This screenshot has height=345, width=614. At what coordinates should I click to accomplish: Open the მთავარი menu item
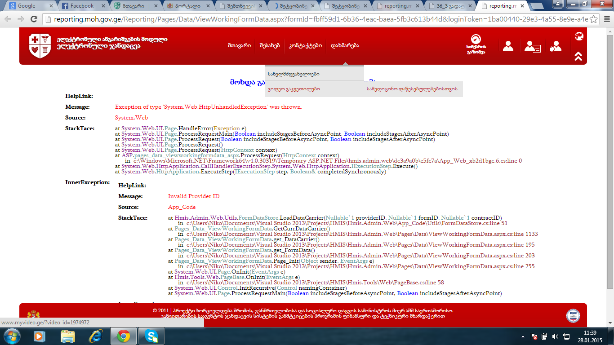[239, 46]
